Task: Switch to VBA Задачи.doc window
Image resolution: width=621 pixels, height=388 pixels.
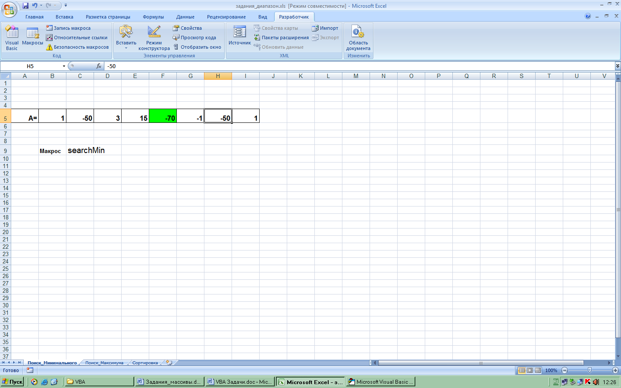Action: point(240,382)
